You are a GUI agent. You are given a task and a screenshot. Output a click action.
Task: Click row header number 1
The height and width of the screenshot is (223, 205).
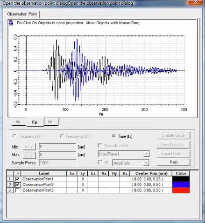tap(10, 179)
